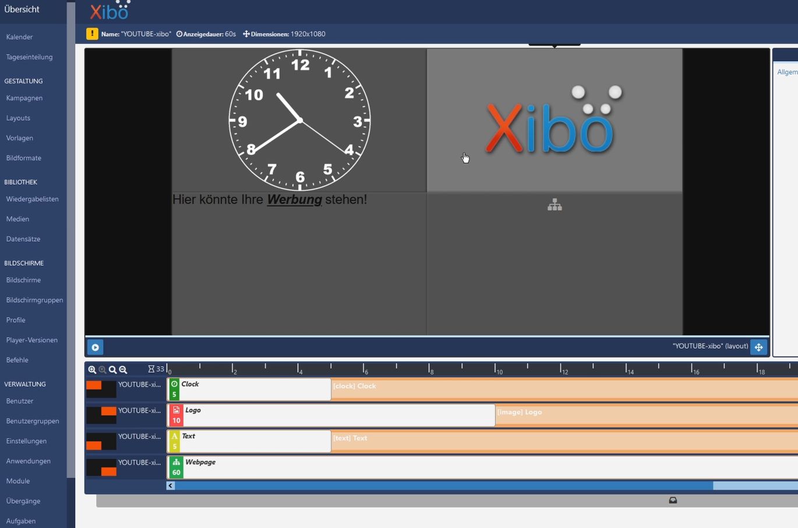Open Benutzer administration page
Image resolution: width=798 pixels, height=528 pixels.
tap(20, 401)
